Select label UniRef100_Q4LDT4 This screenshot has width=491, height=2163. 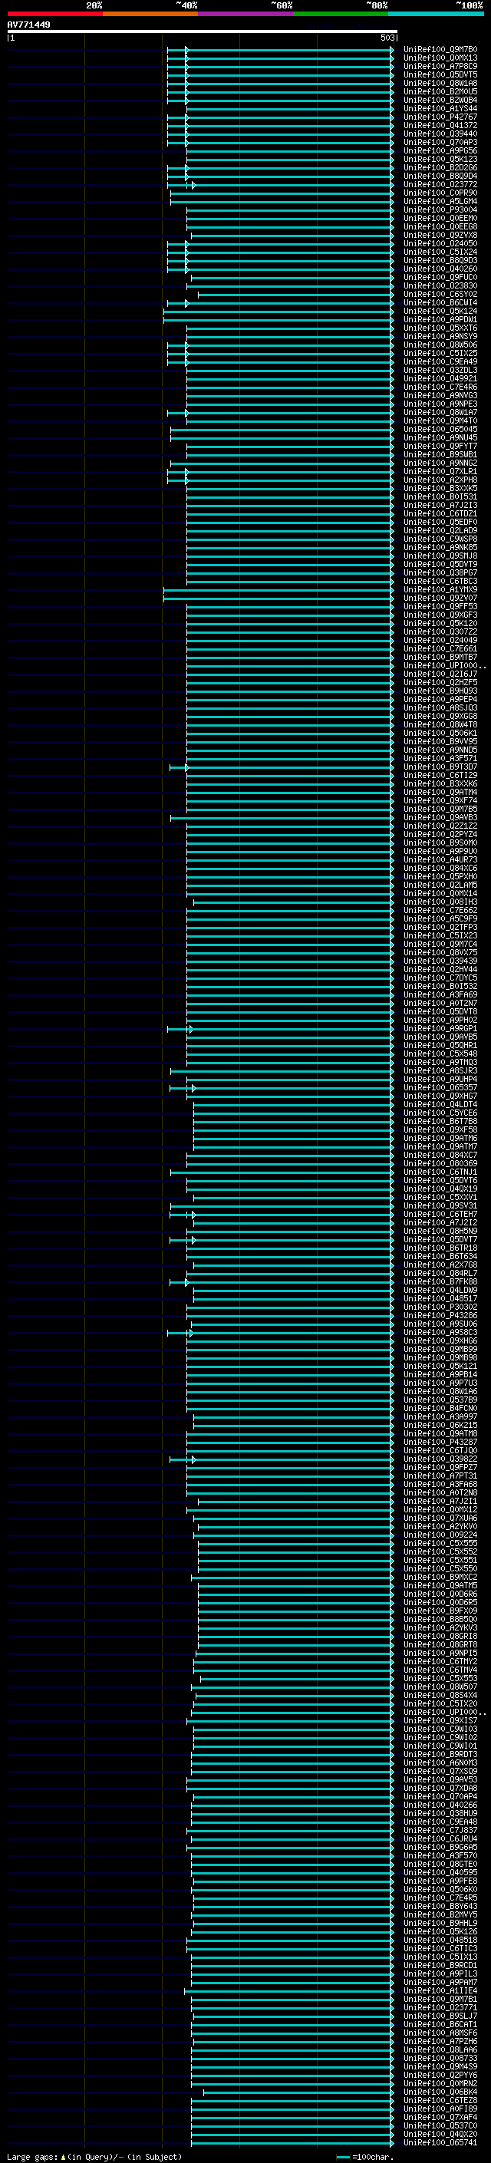(x=440, y=1104)
